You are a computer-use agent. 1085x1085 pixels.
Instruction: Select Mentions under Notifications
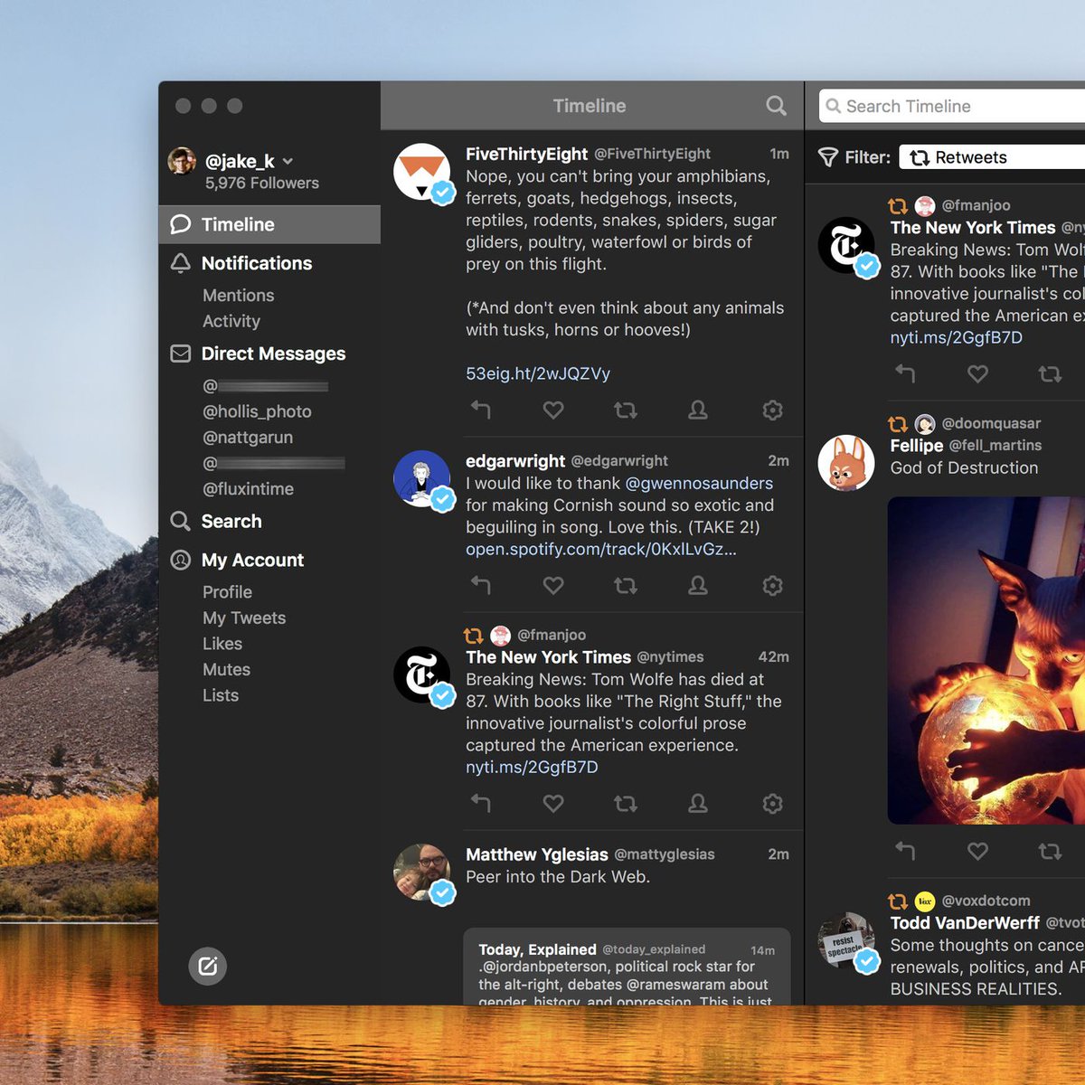pyautogui.click(x=238, y=296)
